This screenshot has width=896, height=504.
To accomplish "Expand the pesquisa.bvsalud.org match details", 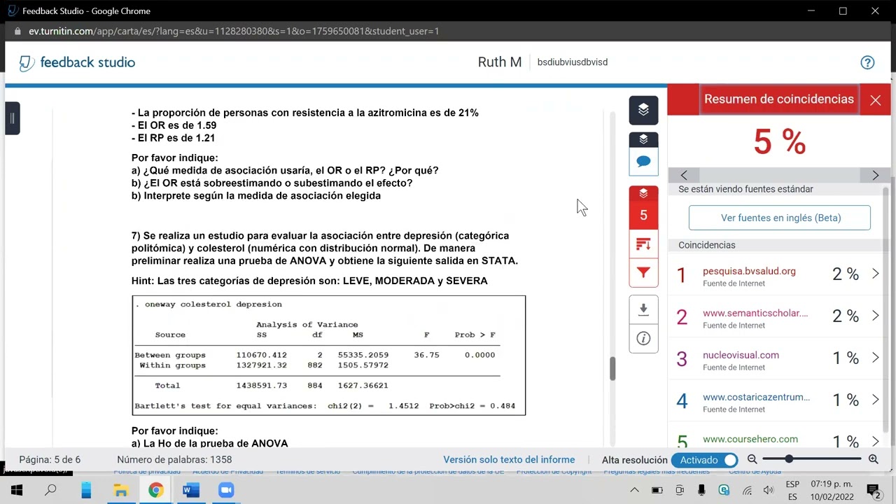I will 875,274.
